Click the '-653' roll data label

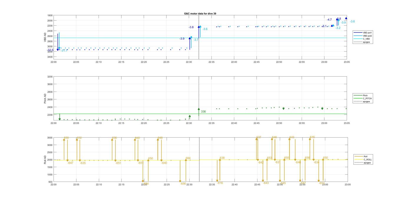coord(322,183)
